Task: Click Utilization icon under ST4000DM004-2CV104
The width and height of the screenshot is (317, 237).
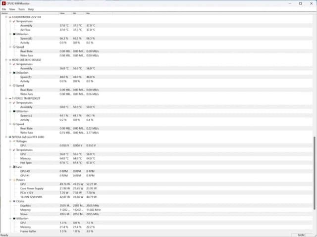Action: 14,34
